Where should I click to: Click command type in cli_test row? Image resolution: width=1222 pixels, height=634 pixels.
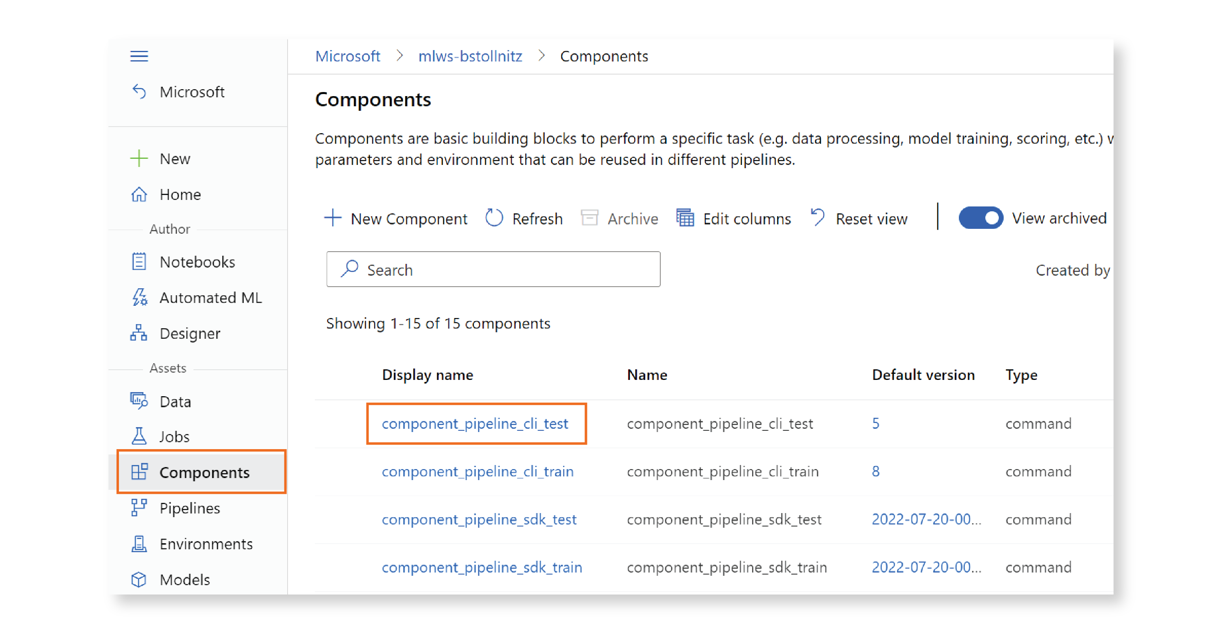1038,423
